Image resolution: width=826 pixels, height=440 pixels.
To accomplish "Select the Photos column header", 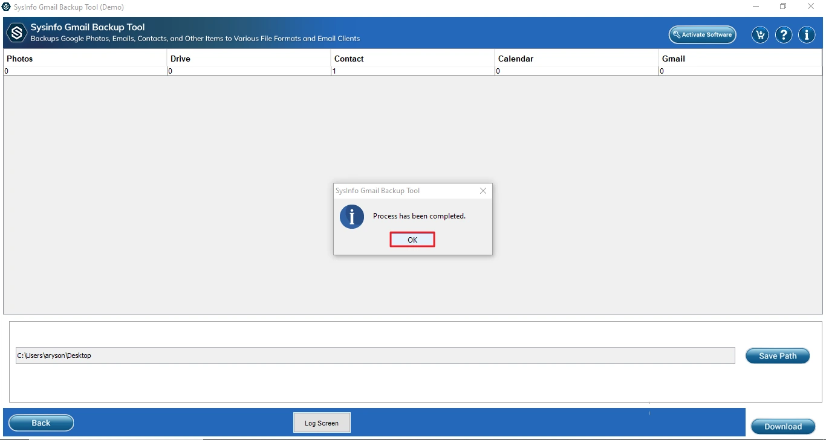I will click(85, 59).
